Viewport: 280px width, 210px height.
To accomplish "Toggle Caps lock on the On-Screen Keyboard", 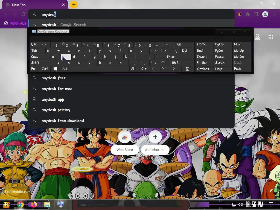I will click(x=40, y=57).
